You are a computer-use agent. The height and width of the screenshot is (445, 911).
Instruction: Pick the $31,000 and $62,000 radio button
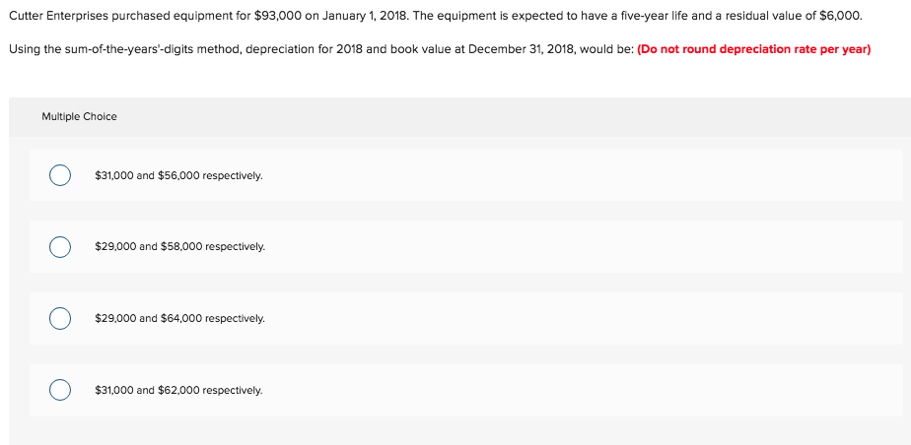[60, 390]
